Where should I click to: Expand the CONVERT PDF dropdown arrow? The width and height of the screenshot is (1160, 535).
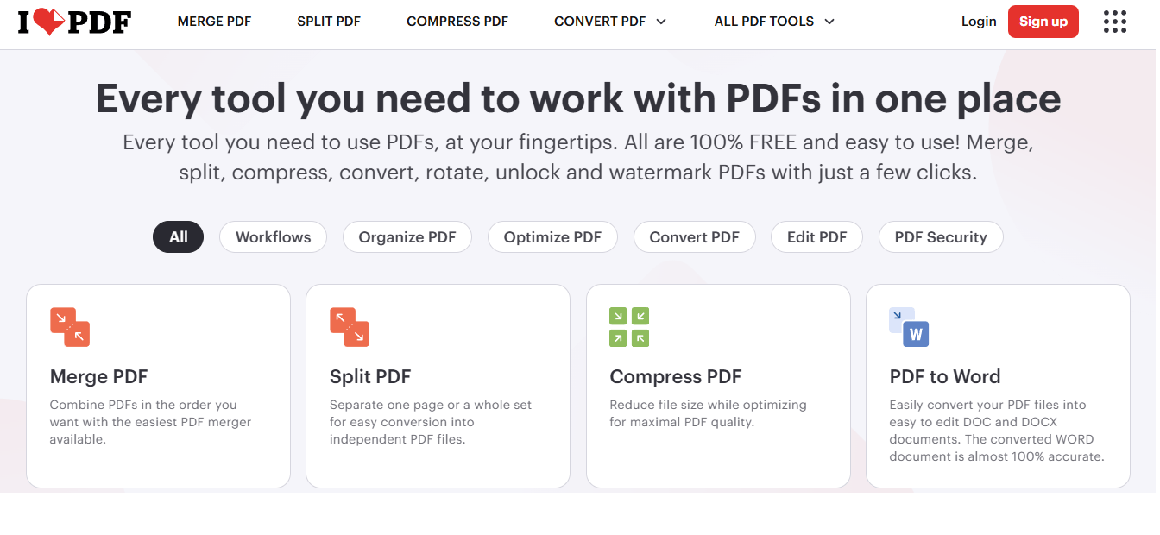[x=661, y=22]
